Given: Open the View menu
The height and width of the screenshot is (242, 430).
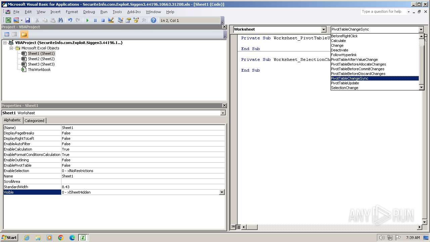Looking at the screenshot, I should tap(41, 12).
